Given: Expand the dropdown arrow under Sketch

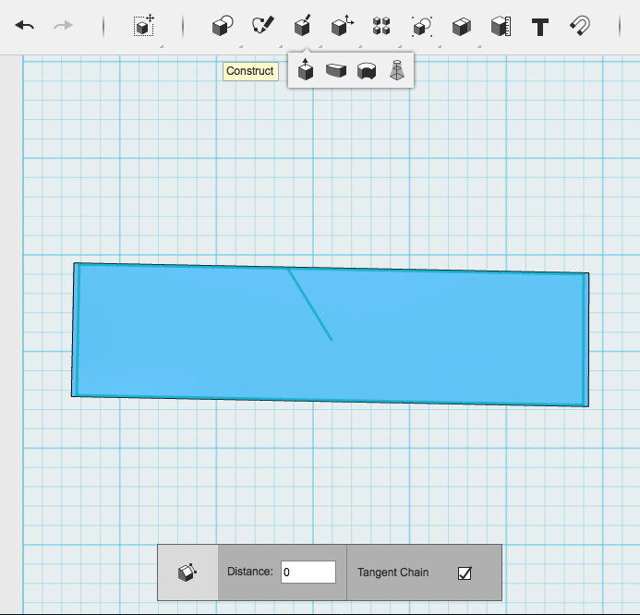Looking at the screenshot, I should [x=281, y=47].
